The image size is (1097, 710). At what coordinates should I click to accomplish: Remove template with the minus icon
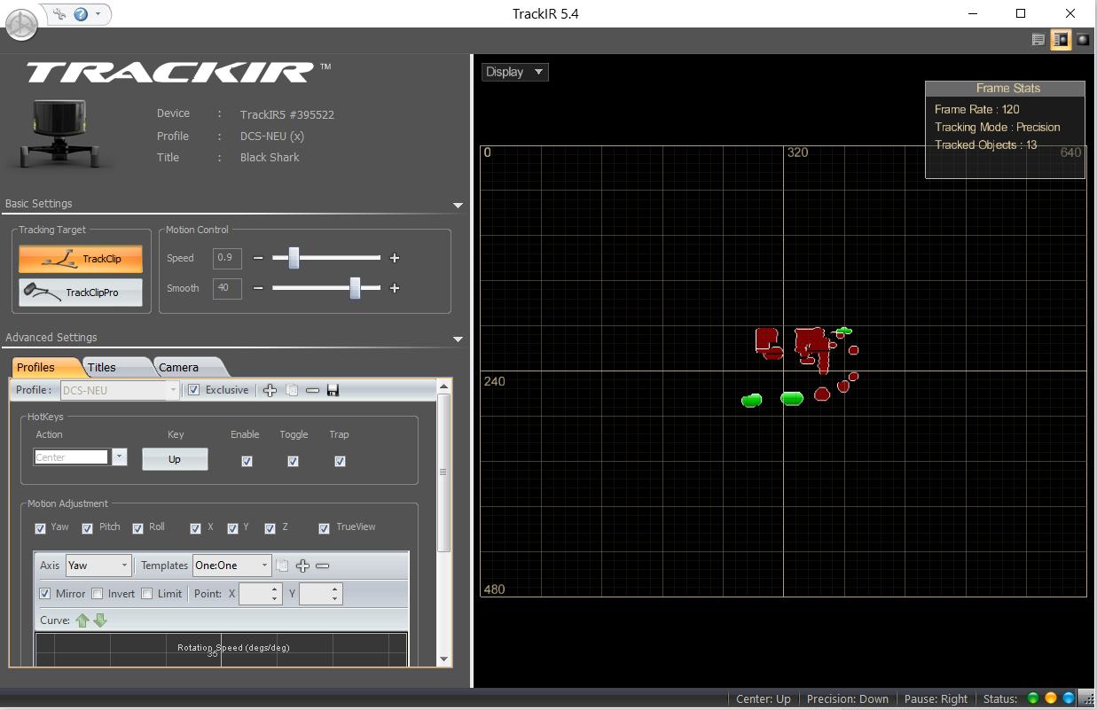tap(323, 566)
